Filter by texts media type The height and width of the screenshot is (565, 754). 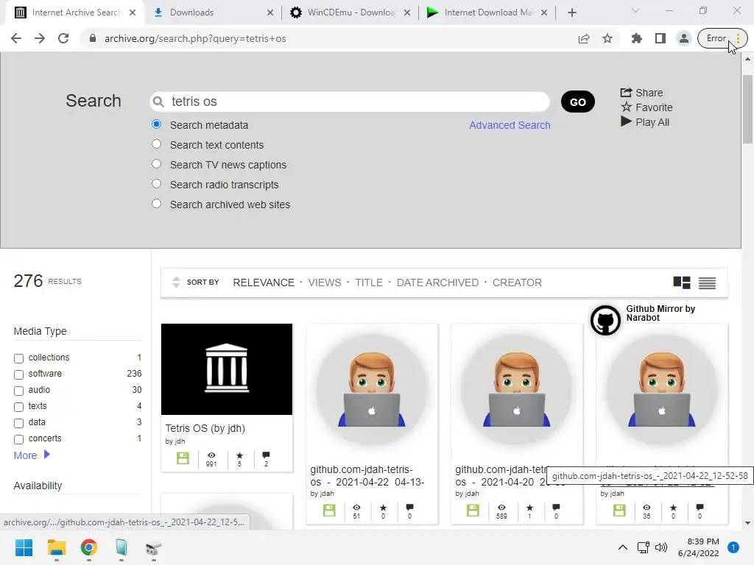18,408
